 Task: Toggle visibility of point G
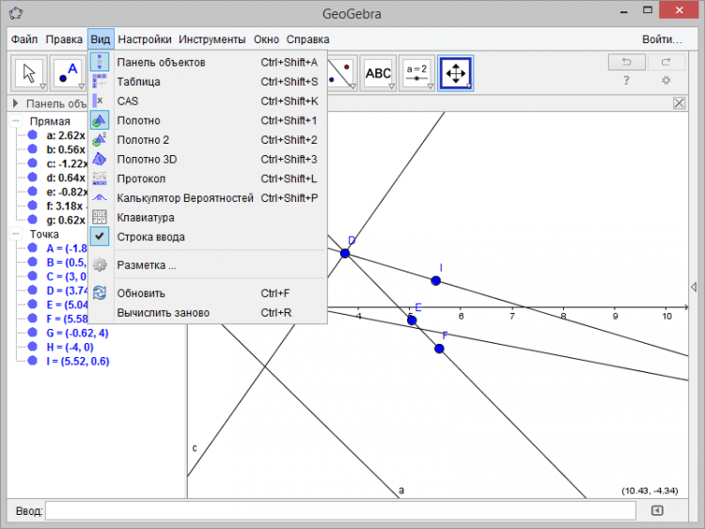(32, 333)
